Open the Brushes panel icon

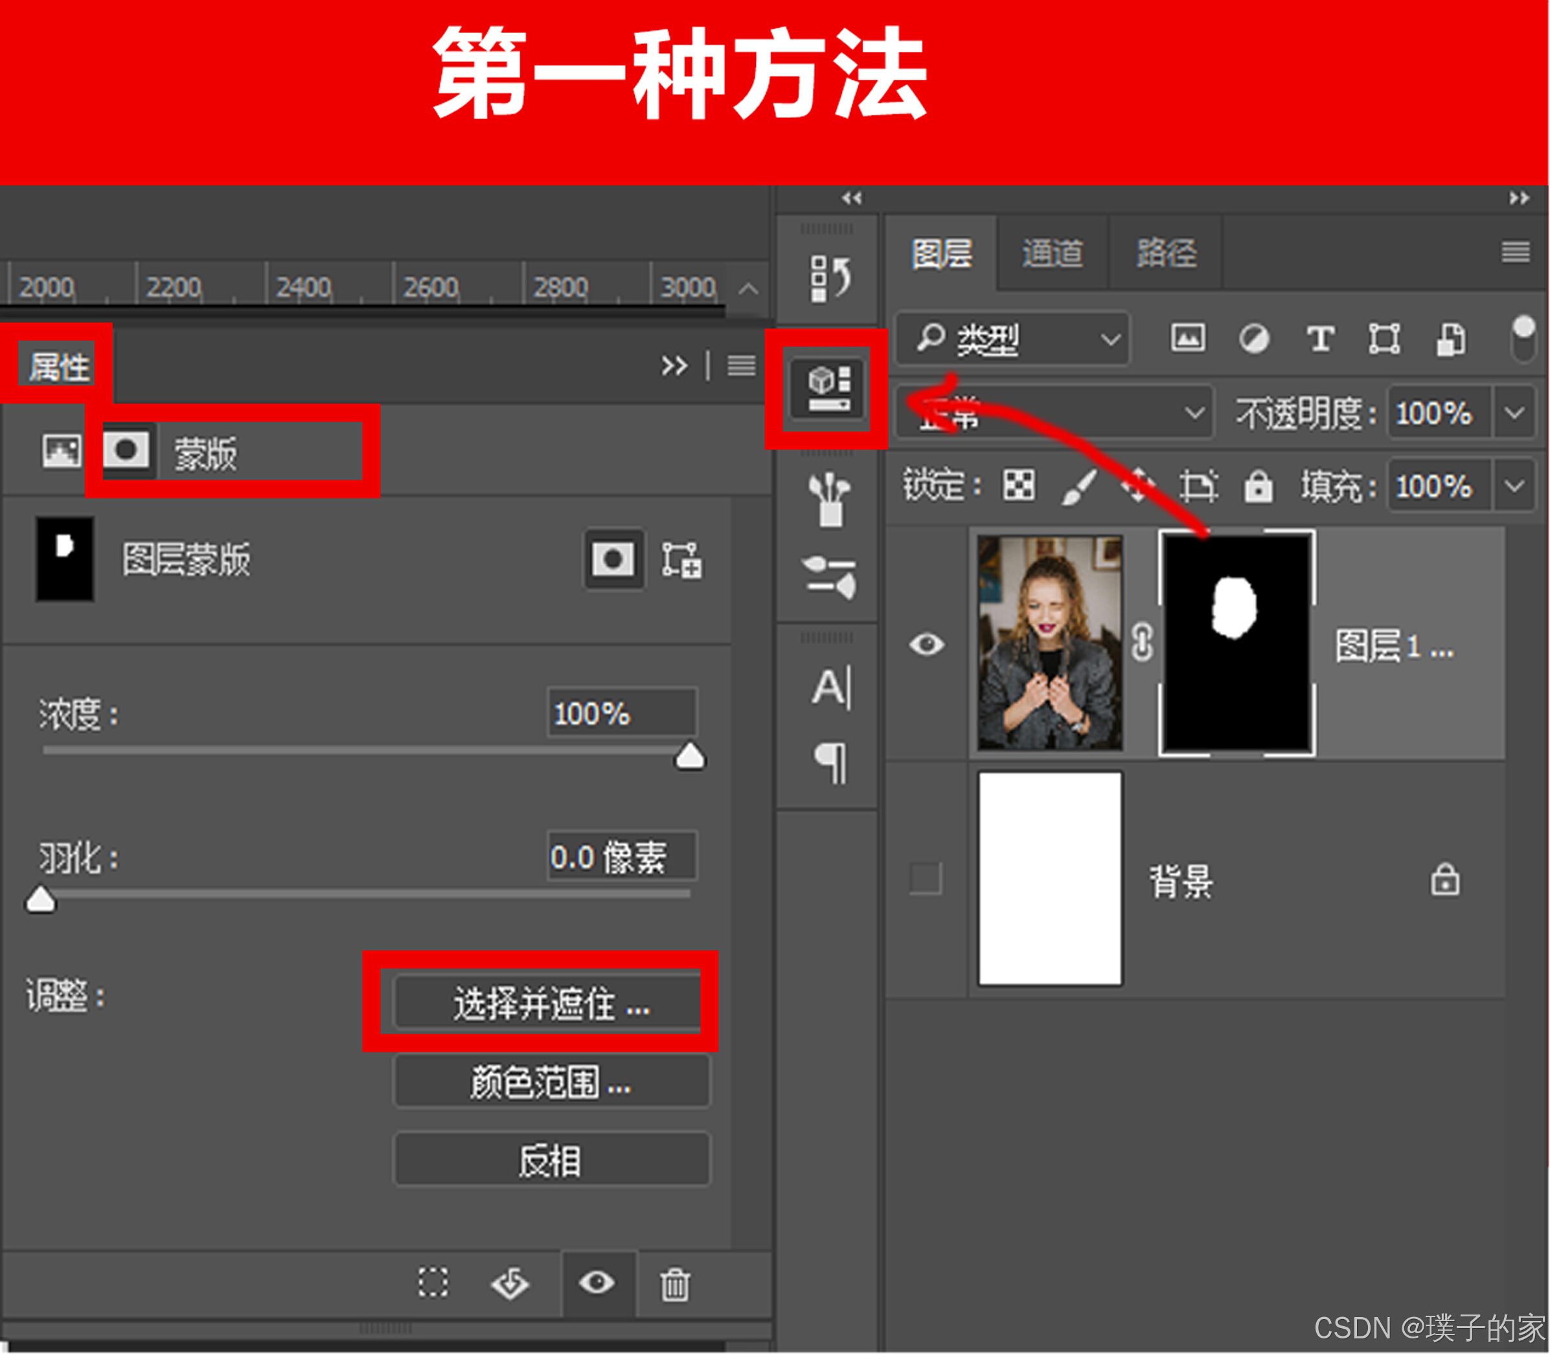[x=829, y=499]
